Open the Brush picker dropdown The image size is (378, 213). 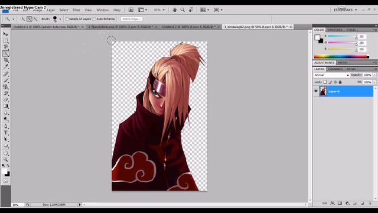tap(60, 19)
